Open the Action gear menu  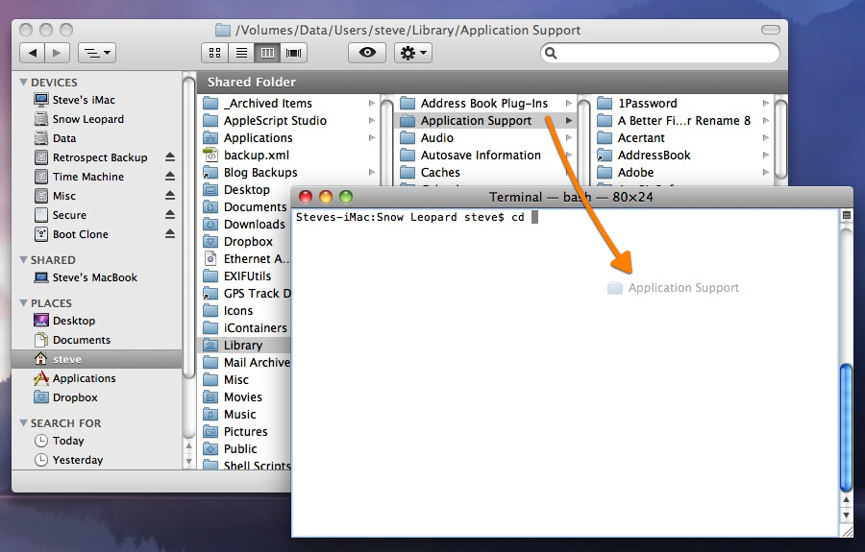click(413, 53)
